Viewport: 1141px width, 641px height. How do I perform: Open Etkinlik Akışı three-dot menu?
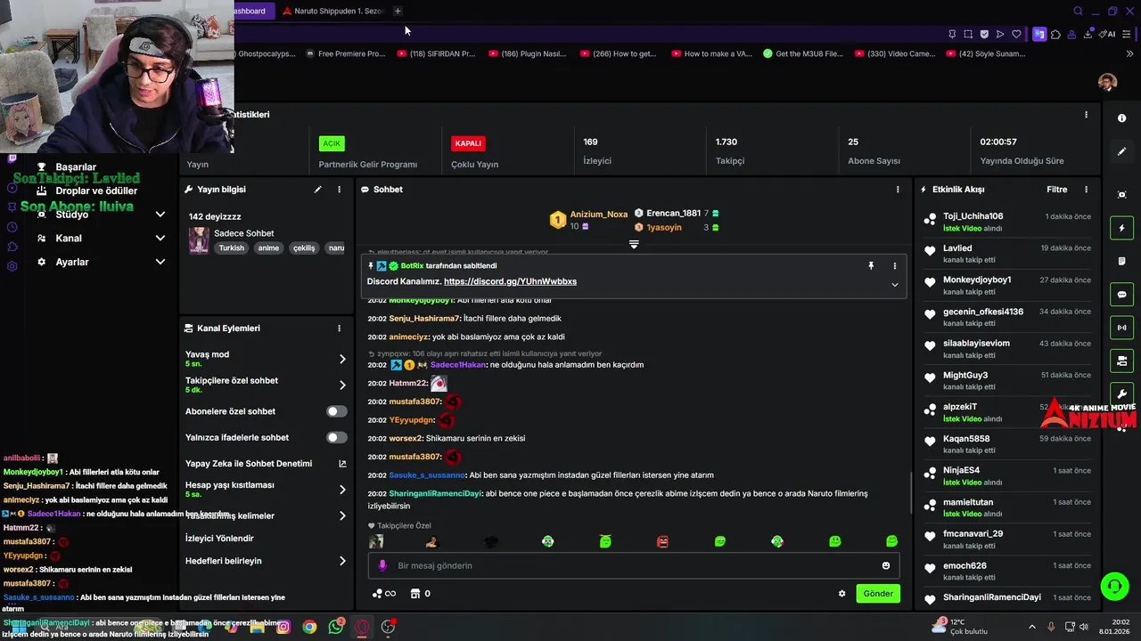click(1086, 190)
